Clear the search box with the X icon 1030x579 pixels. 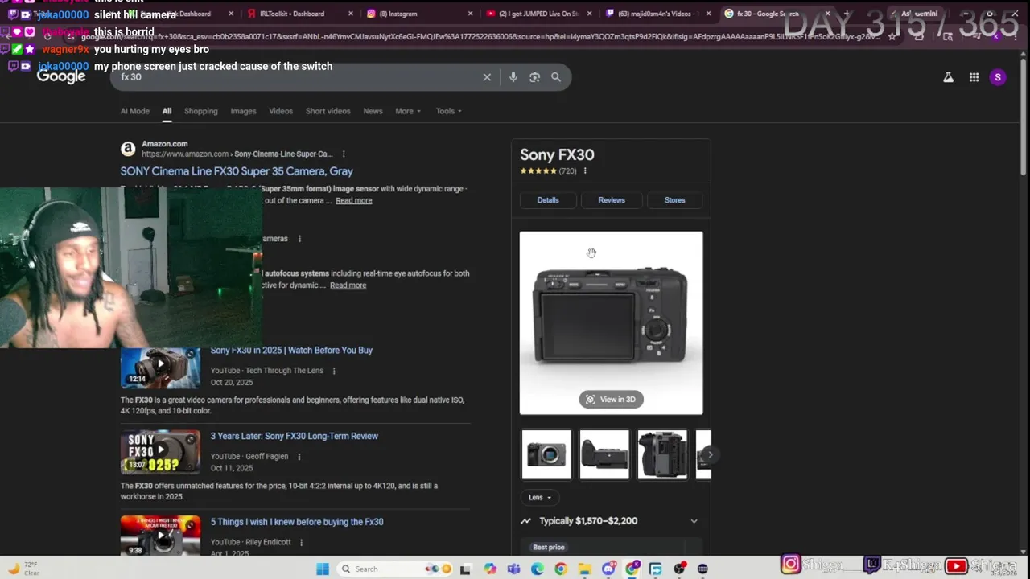coord(487,77)
